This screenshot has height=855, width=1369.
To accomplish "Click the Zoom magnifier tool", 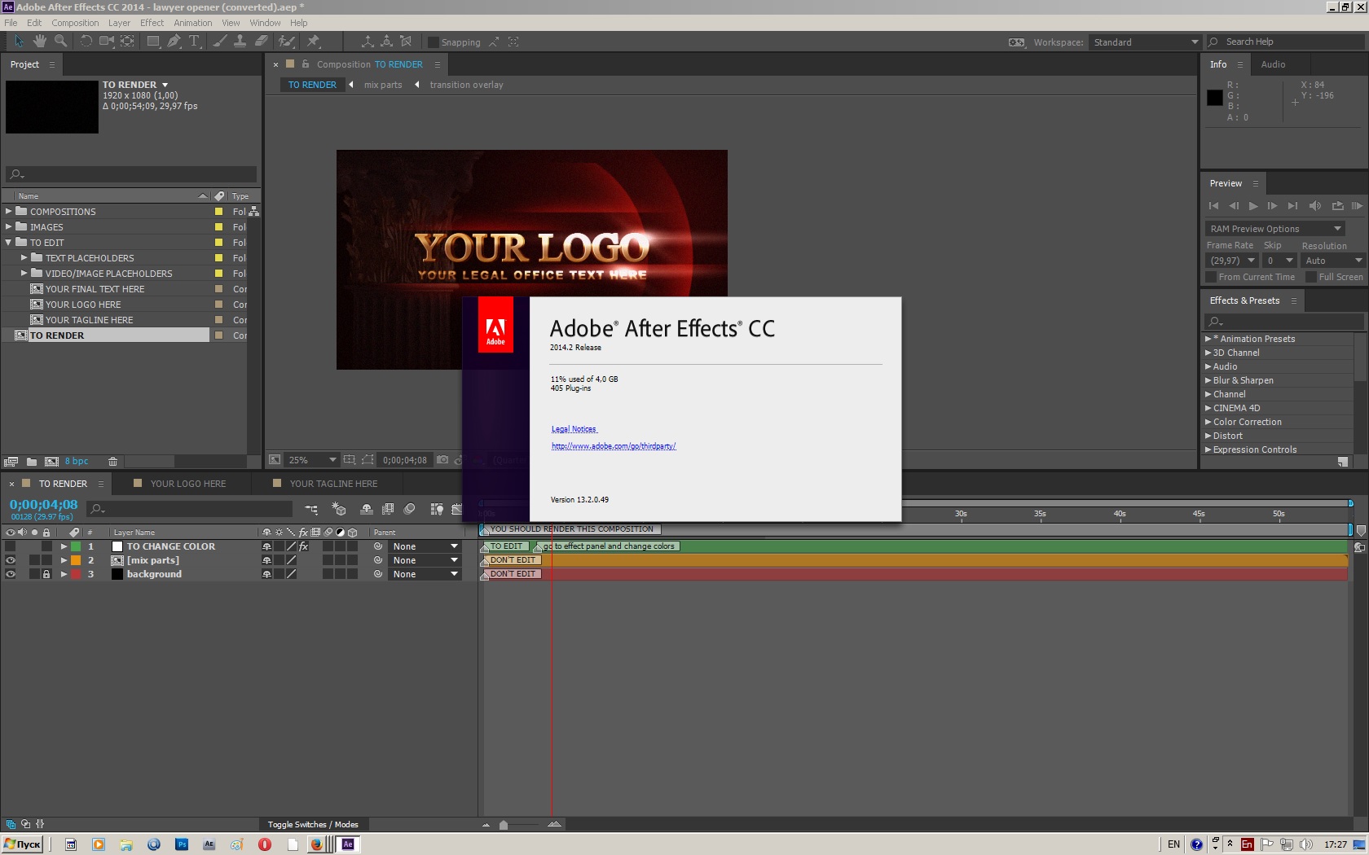I will [x=60, y=42].
